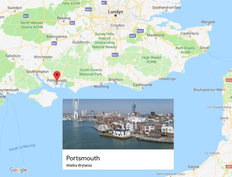Open the Portsmouth harbour photo

pyautogui.click(x=118, y=124)
